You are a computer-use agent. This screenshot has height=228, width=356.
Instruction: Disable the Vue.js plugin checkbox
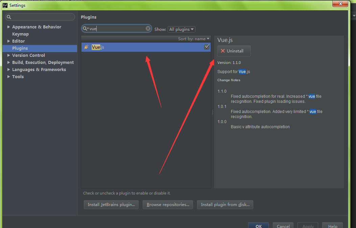coord(207,47)
